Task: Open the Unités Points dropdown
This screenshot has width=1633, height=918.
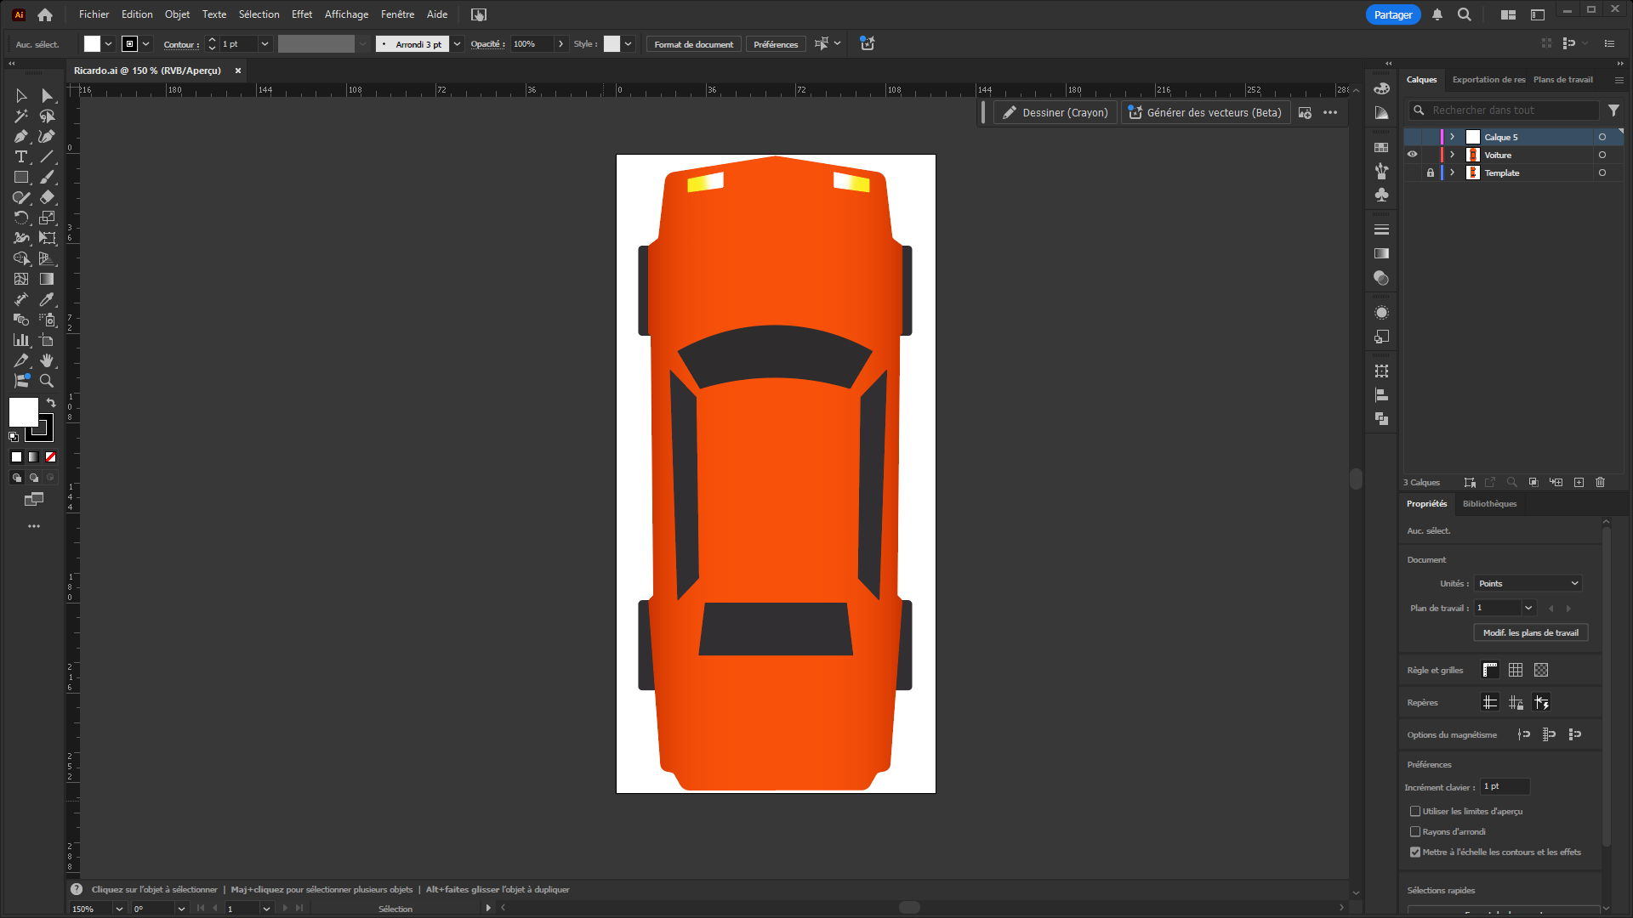Action: pyautogui.click(x=1528, y=583)
